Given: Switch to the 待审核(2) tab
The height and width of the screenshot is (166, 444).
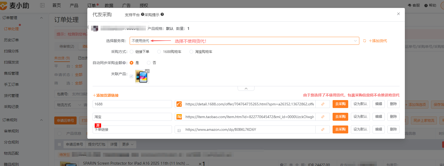Looking at the screenshot, I should [x=67, y=46].
